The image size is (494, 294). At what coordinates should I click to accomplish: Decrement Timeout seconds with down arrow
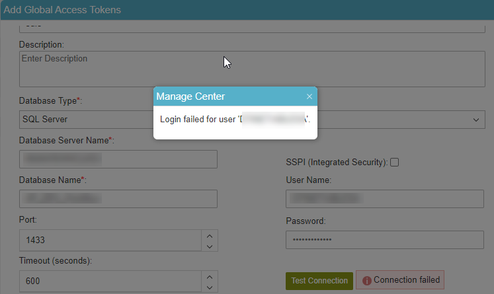[x=209, y=287]
